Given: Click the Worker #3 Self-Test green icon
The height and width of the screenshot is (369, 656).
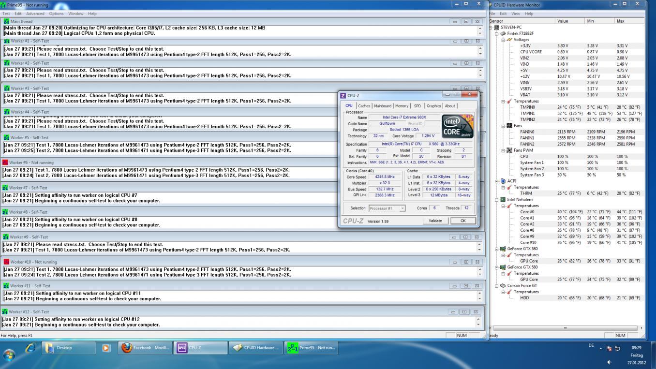Looking at the screenshot, I should 6,89.
